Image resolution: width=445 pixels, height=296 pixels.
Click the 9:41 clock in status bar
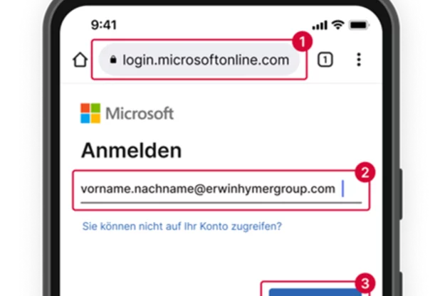tap(103, 25)
